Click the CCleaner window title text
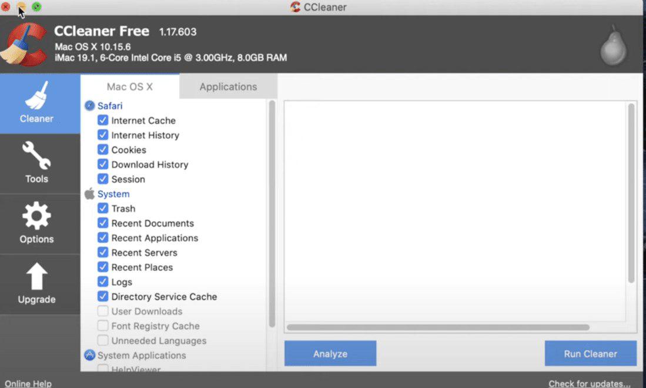Viewport: 646px width, 388px height. click(325, 7)
